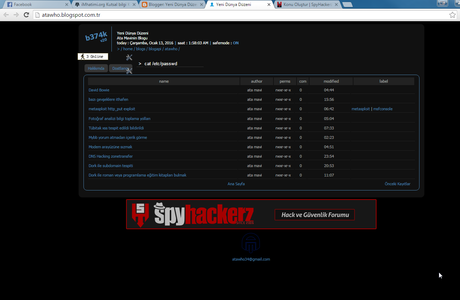
Task: Open the Hakkımda page tab
Action: [x=96, y=68]
